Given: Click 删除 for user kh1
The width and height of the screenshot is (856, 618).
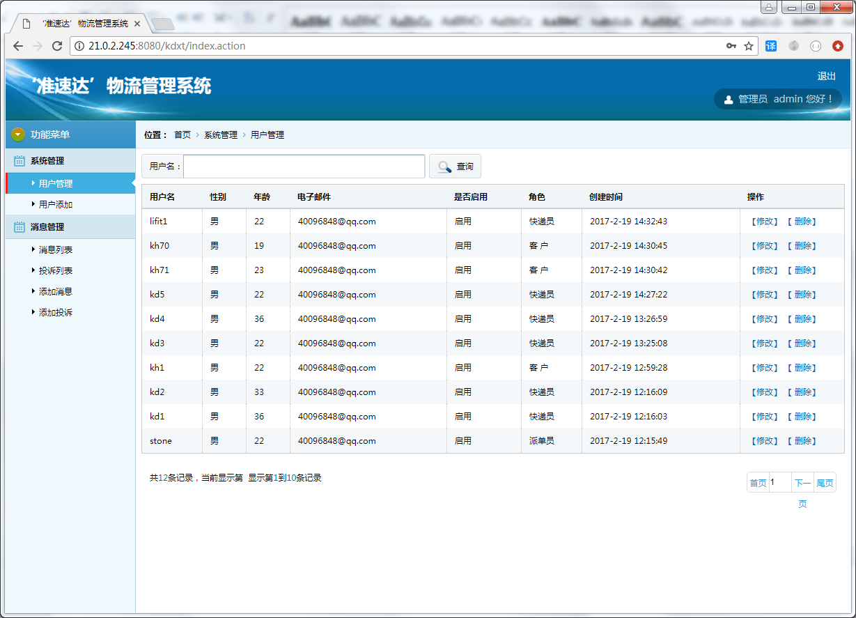Looking at the screenshot, I should pyautogui.click(x=802, y=367).
